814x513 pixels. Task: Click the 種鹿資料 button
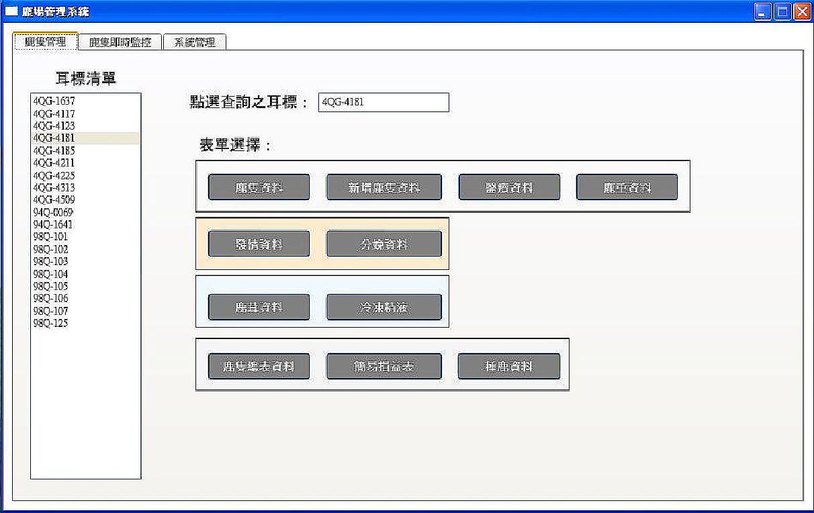[508, 367]
